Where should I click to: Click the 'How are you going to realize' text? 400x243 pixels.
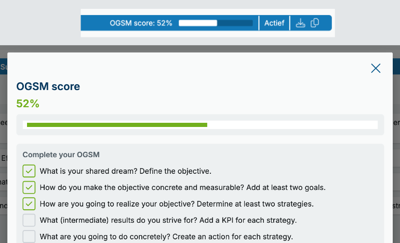[176, 204]
